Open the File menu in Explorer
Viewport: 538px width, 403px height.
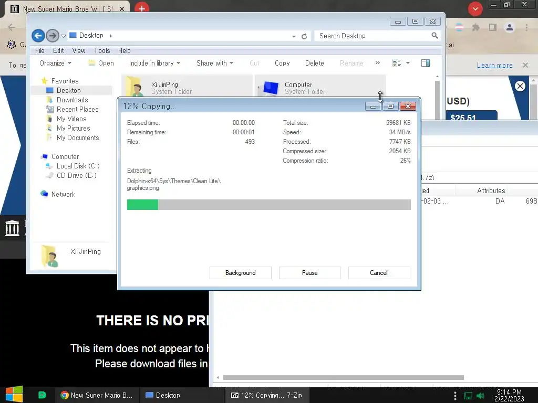[40, 50]
